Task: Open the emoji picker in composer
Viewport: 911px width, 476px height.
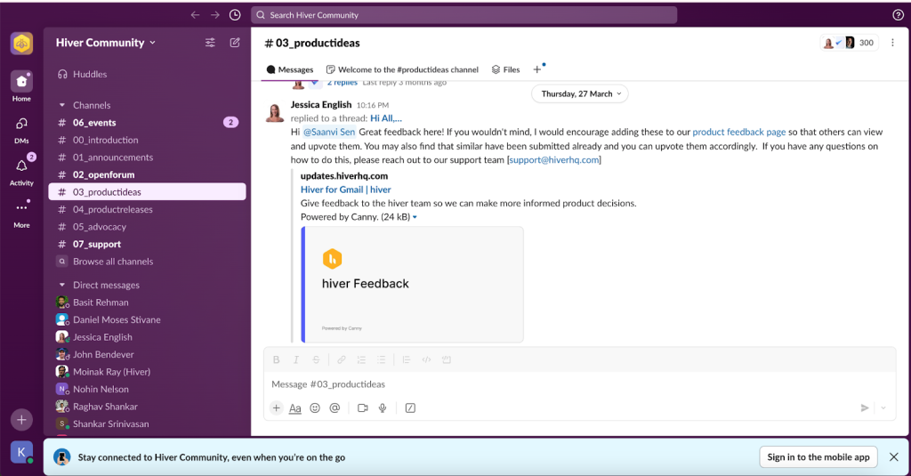Action: point(315,408)
